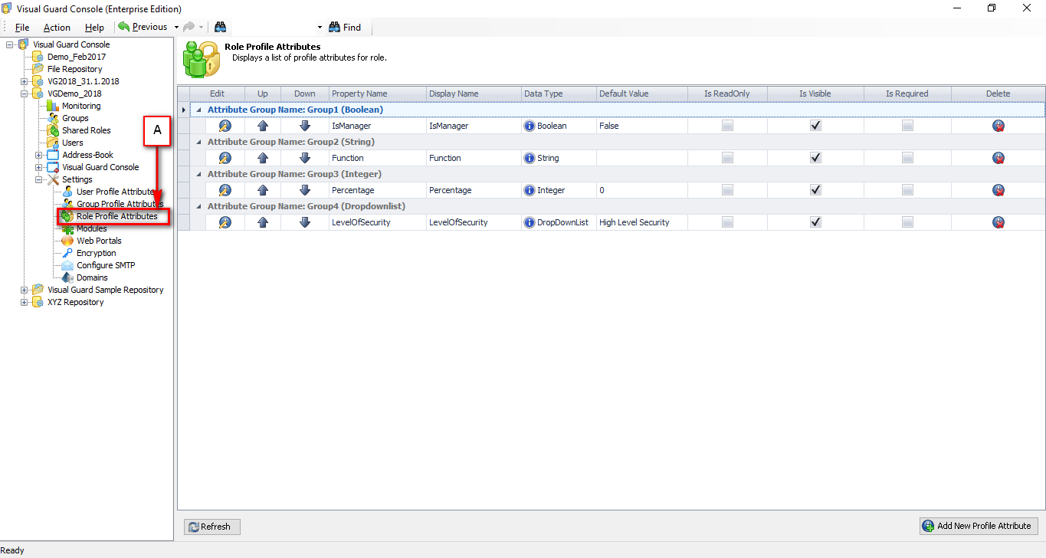Image resolution: width=1046 pixels, height=558 pixels.
Task: Expand the Visual Guard Sample Repository node
Action: click(25, 290)
